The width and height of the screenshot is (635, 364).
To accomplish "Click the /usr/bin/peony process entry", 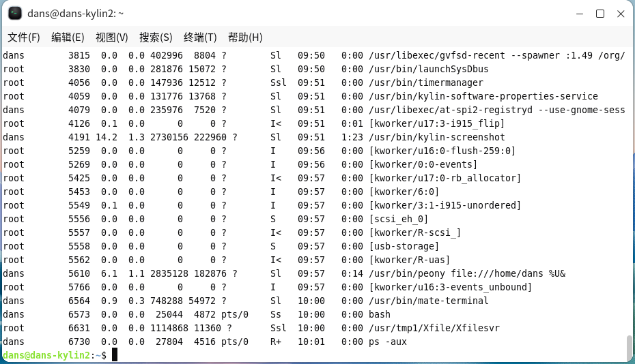I will 466,273.
